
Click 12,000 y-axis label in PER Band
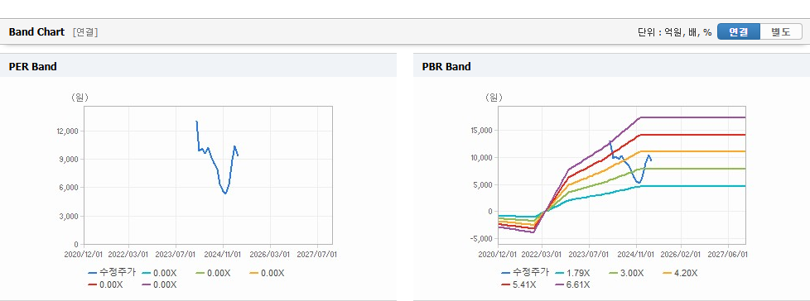pyautogui.click(x=67, y=131)
